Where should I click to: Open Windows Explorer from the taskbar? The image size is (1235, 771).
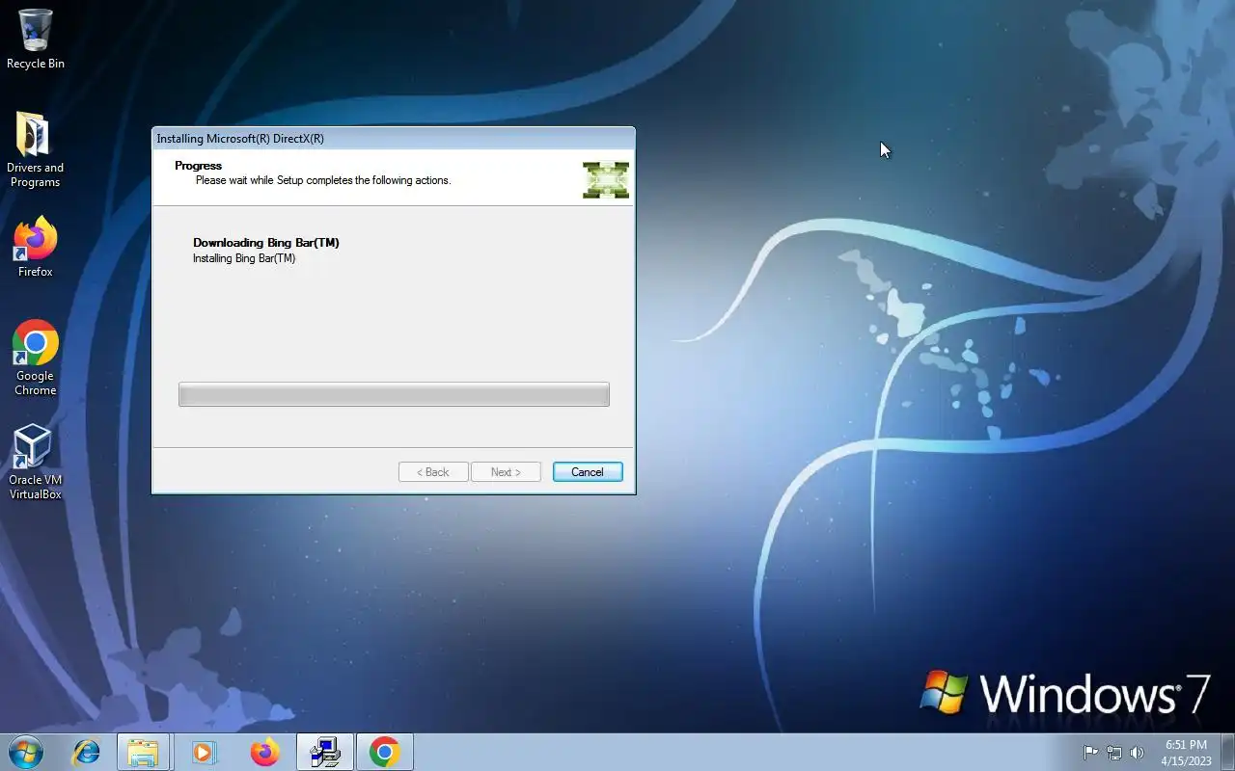143,752
